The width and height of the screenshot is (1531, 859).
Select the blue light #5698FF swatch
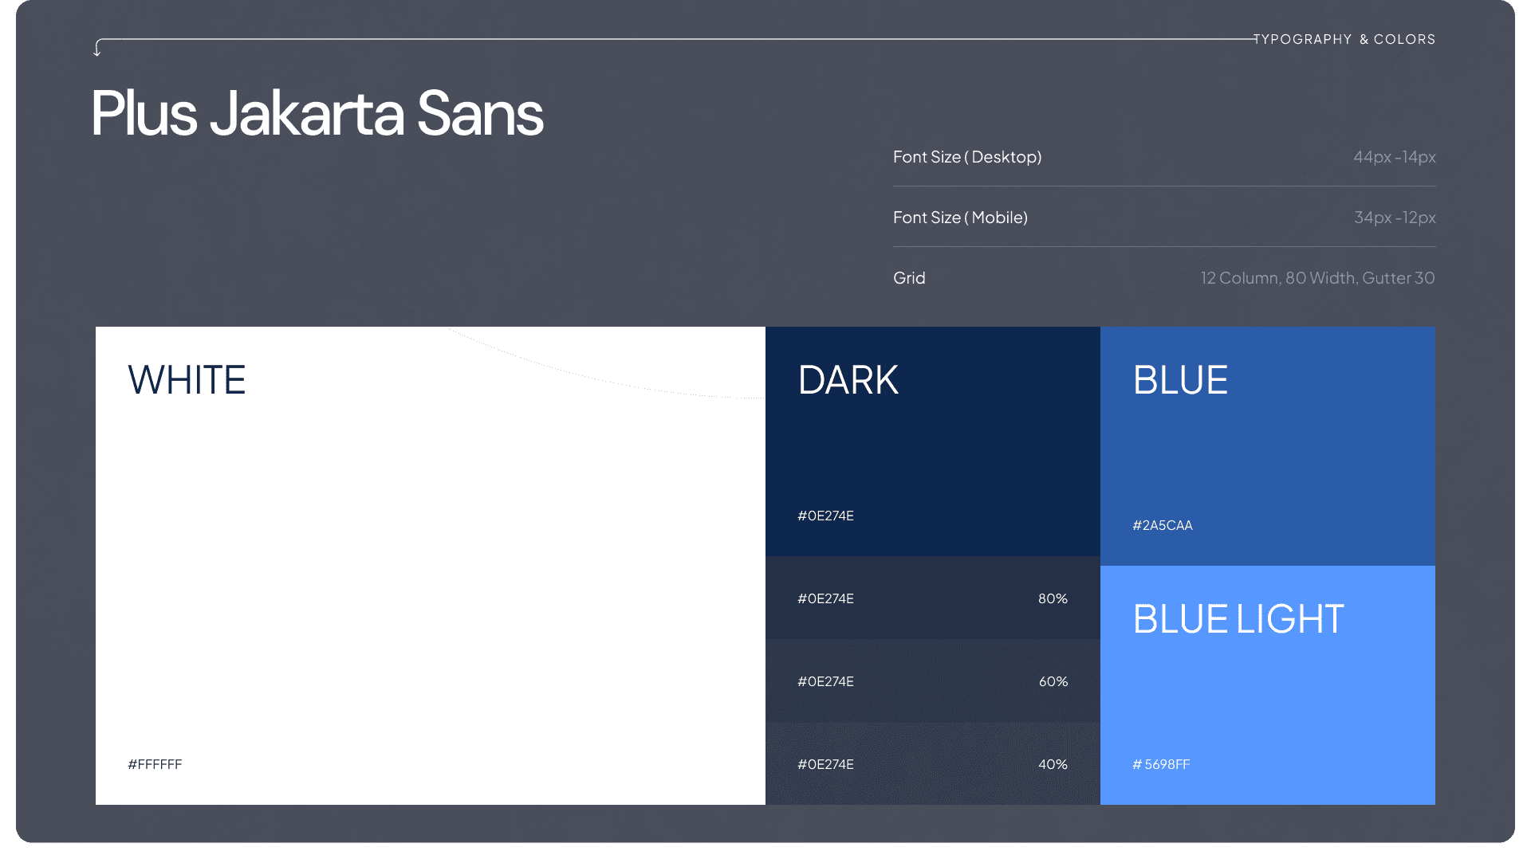coord(1268,685)
